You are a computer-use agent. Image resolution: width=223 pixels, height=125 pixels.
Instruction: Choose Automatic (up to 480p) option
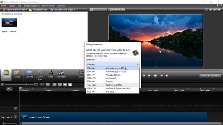point(113,68)
